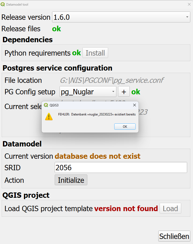Click the + icon beside PG Config setup

click(x=124, y=91)
